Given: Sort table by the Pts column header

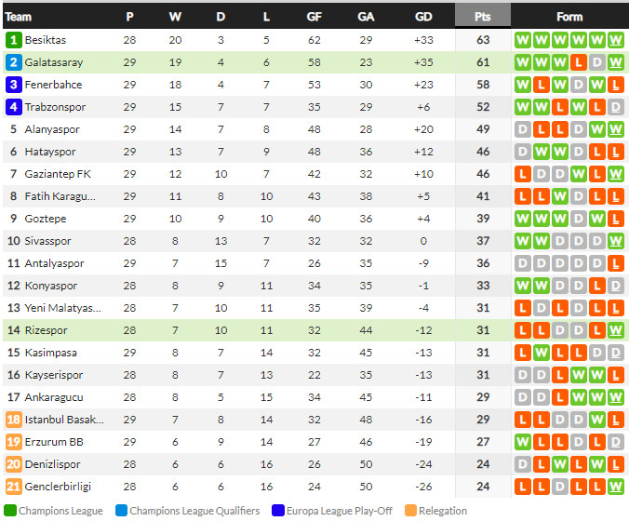Looking at the screenshot, I should [x=482, y=17].
